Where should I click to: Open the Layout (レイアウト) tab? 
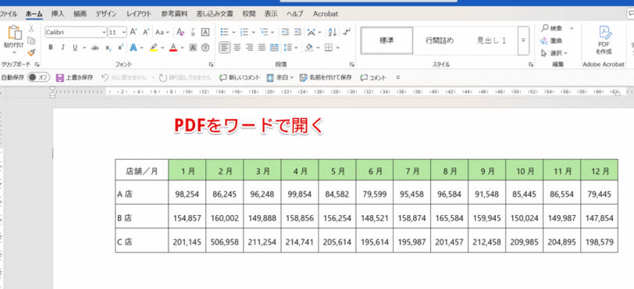pyautogui.click(x=139, y=14)
